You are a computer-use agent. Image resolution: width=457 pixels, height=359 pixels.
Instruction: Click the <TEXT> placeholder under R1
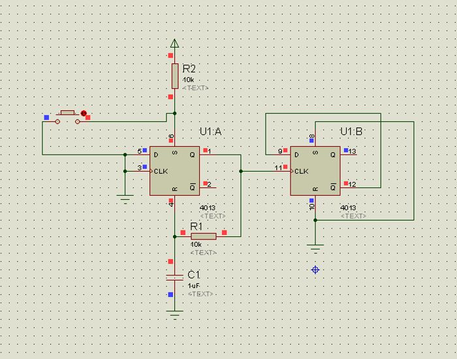coord(204,253)
